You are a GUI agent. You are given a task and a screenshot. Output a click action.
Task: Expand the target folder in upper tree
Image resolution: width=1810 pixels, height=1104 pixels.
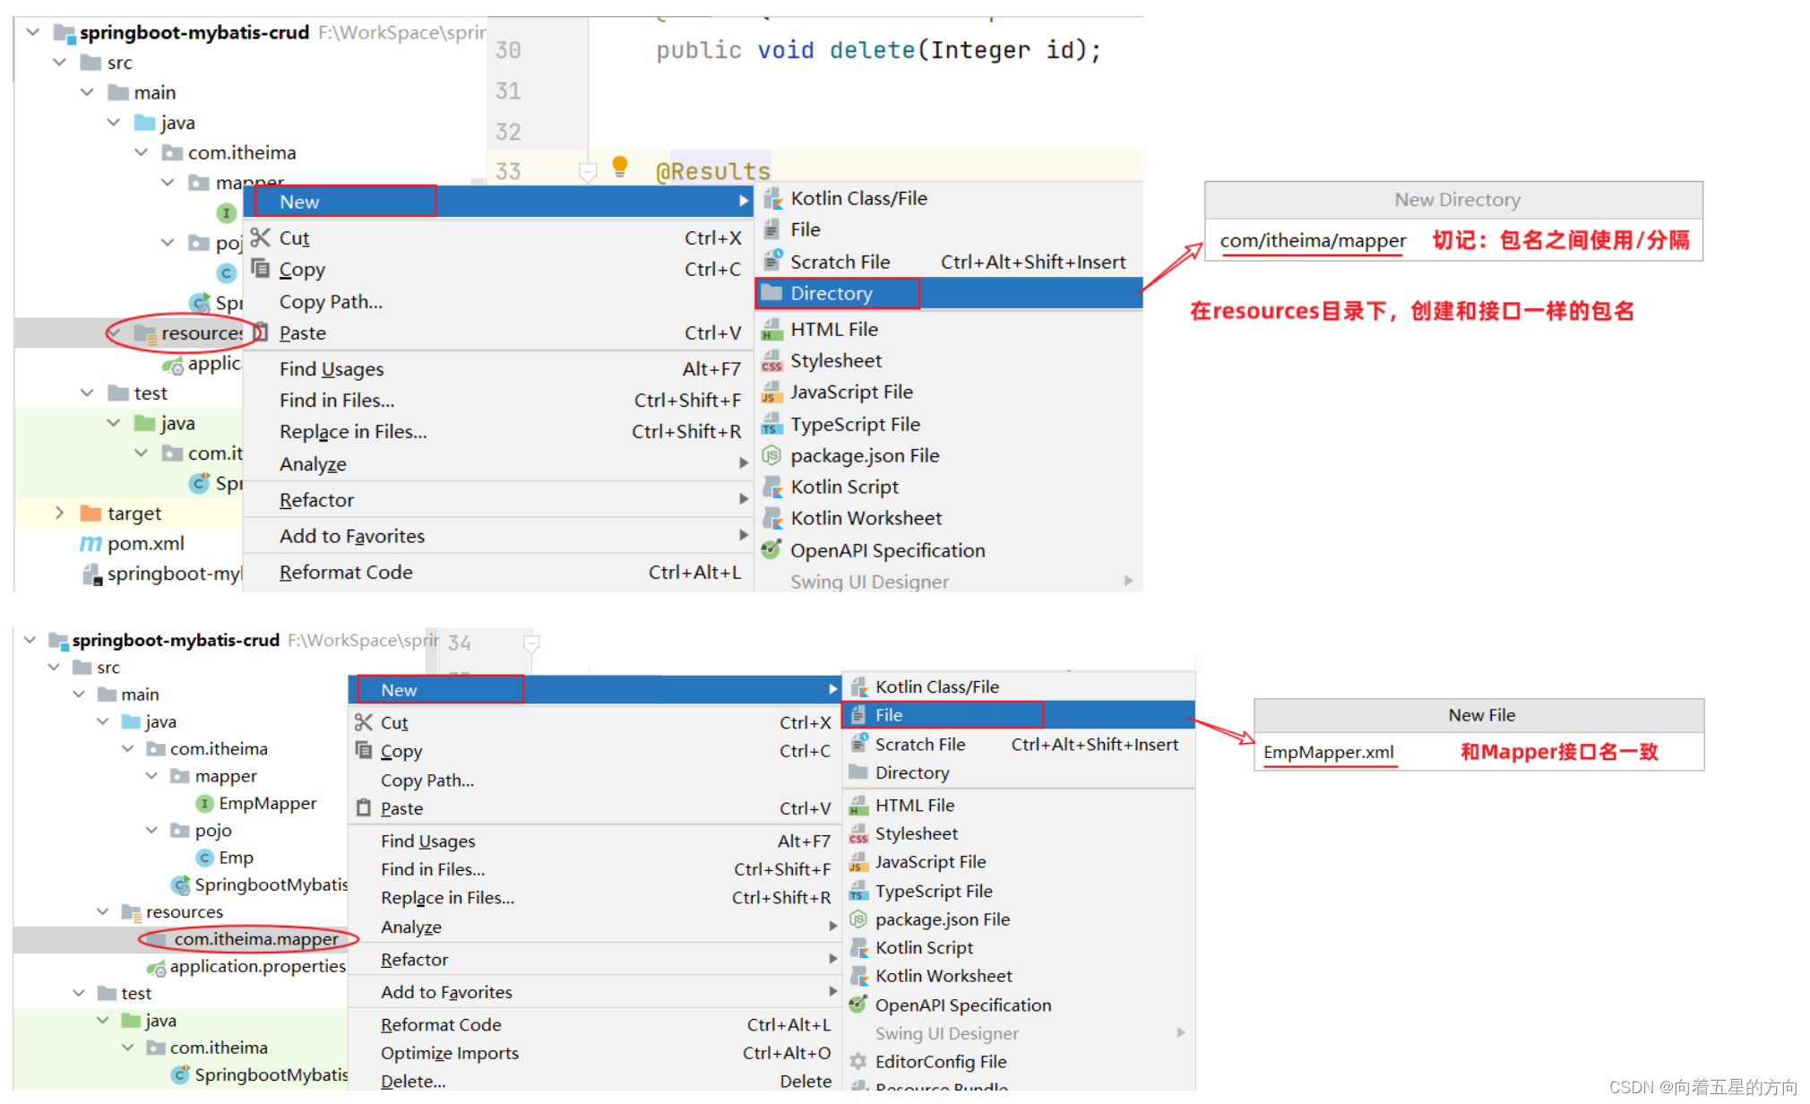(59, 513)
